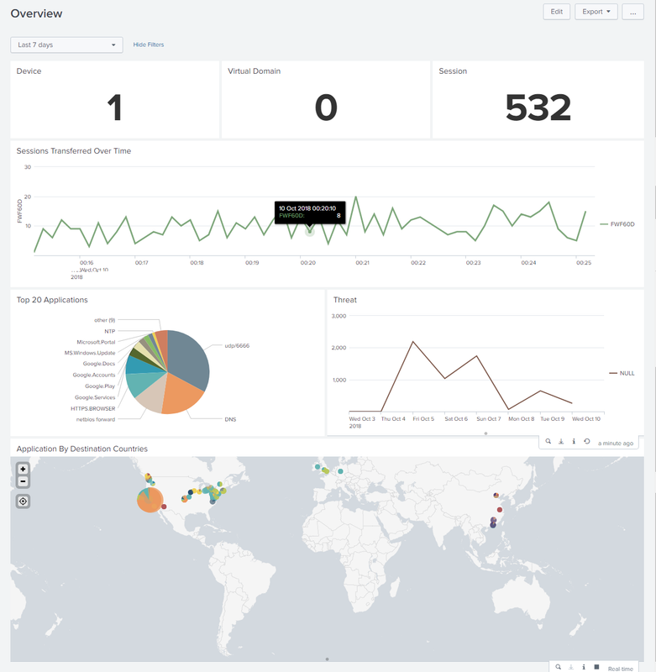Viewport: 656px width, 672px height.
Task: Click the 'a minute ago' refresh timestamp
Action: (x=616, y=444)
